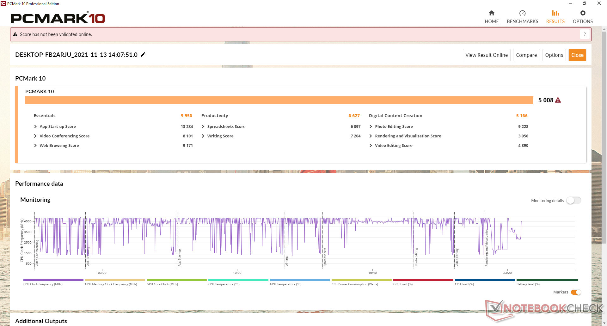Click the PCMark 10 logo
This screenshot has height=326, width=607.
58,18
